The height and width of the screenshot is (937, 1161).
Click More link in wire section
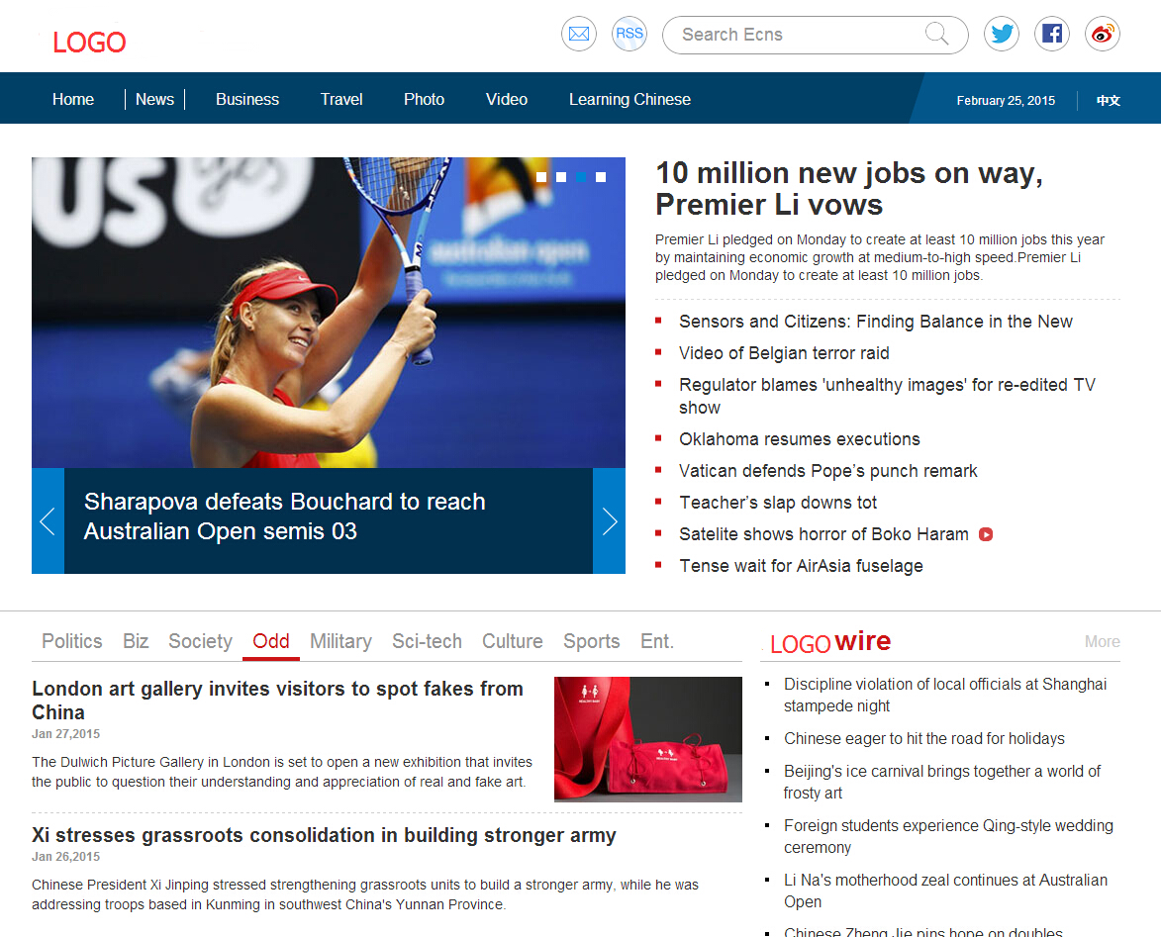1102,641
